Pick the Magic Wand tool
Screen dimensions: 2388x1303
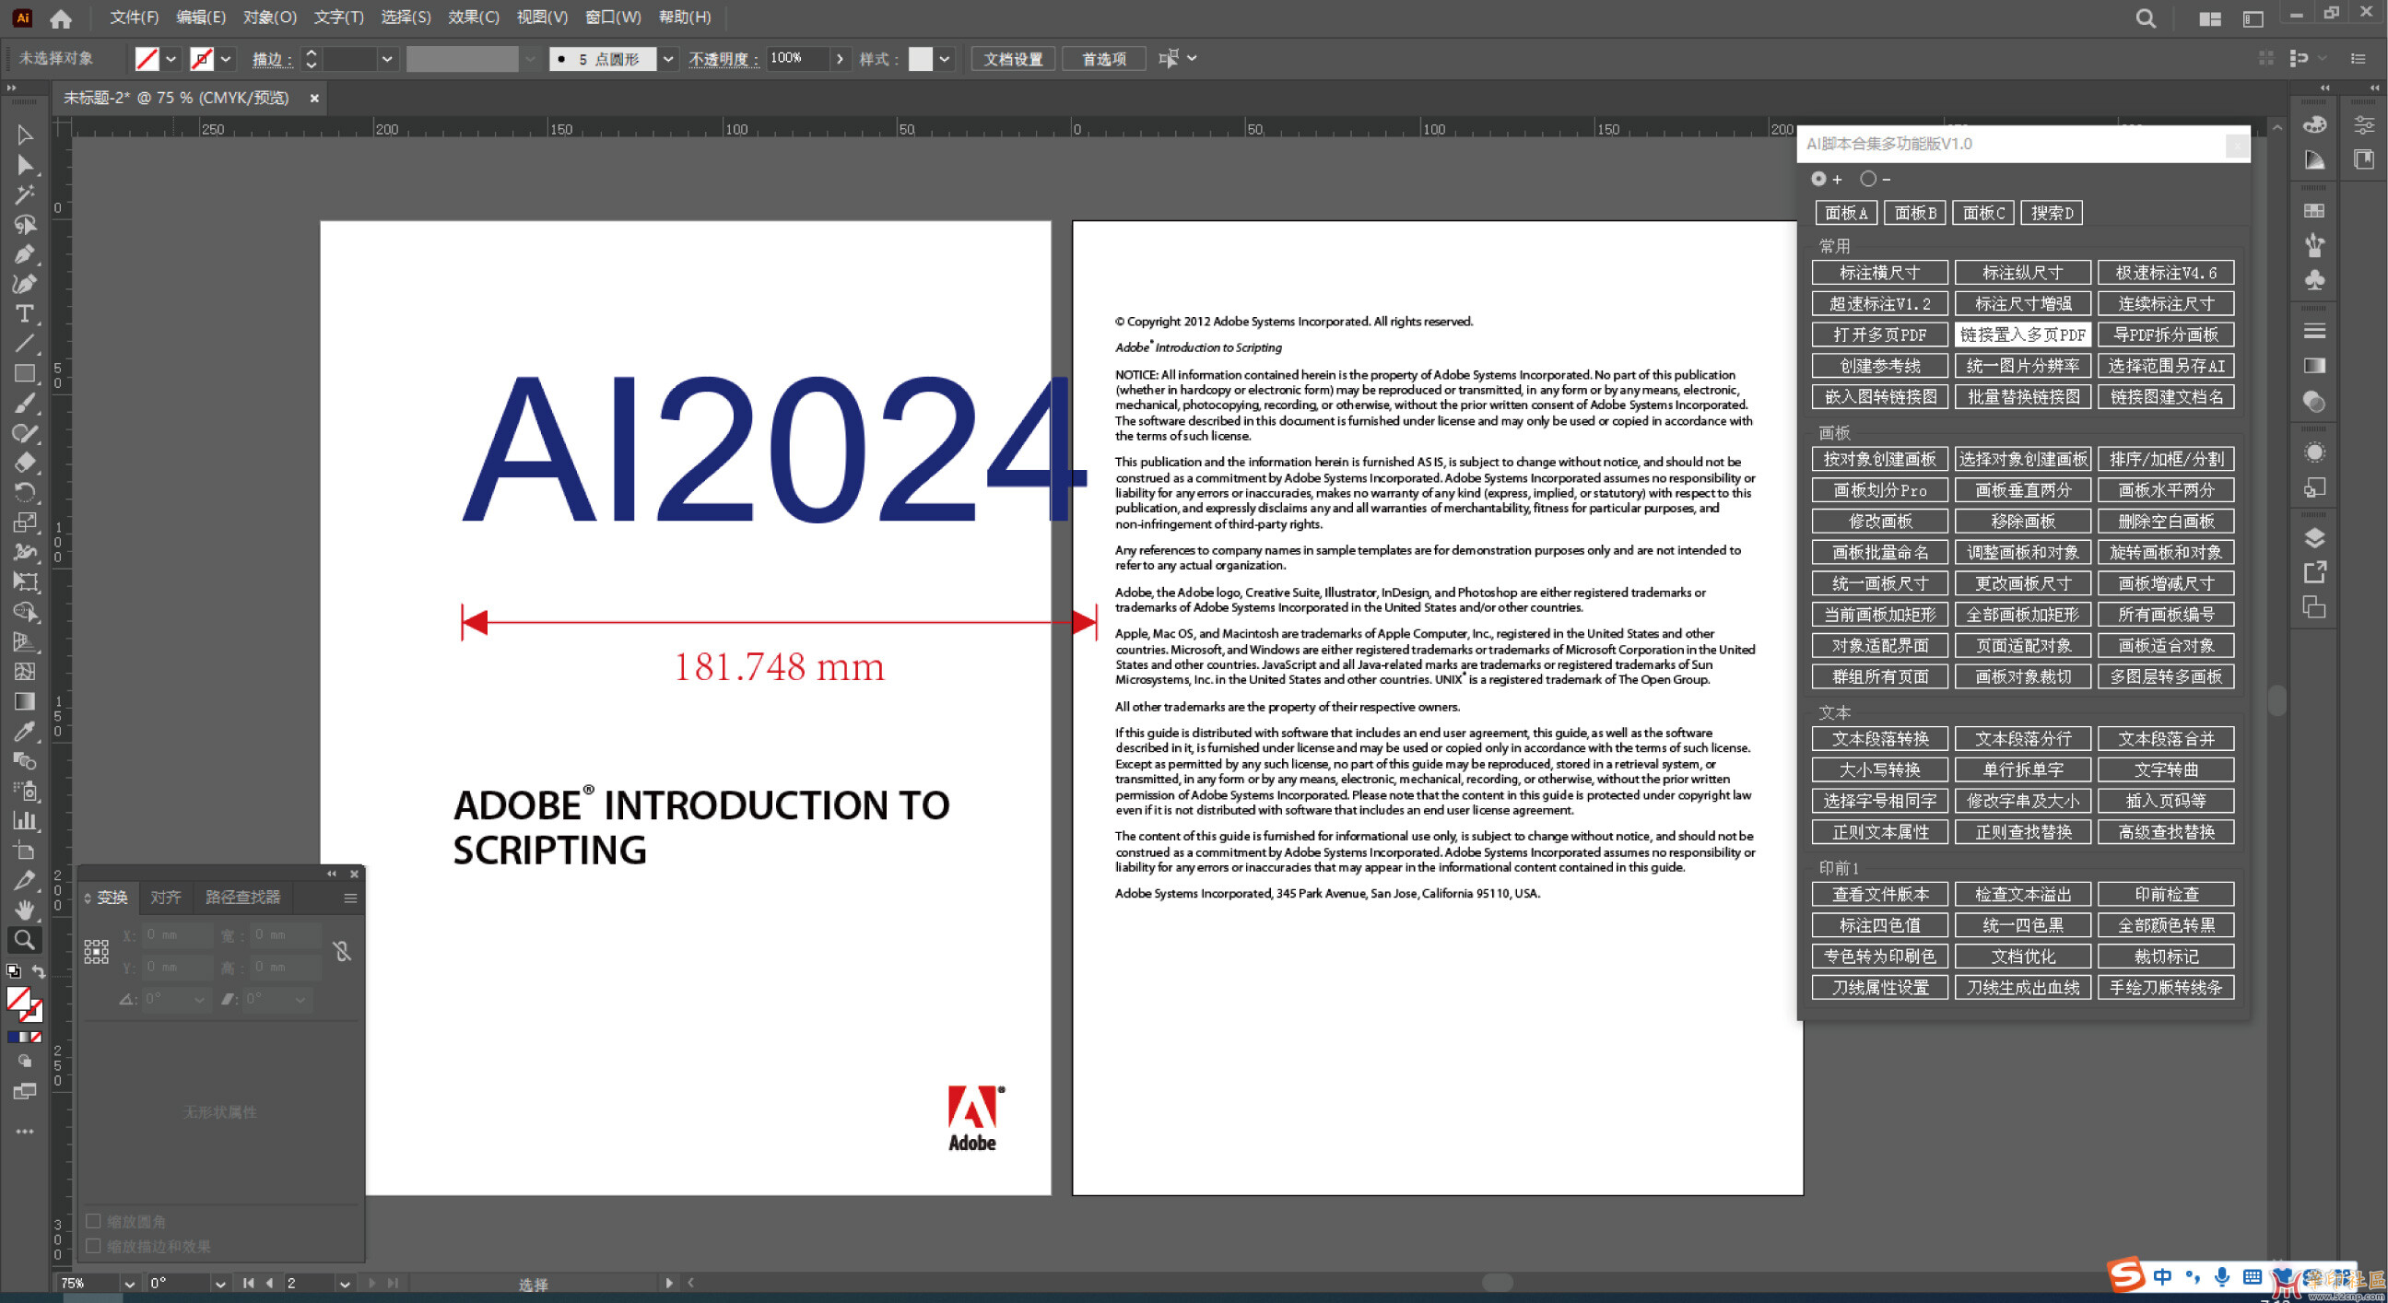coord(25,194)
